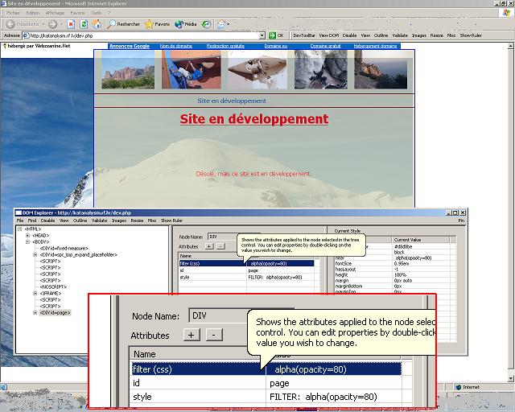The image size is (515, 412).
Task: Open the Fichier menu in Internet Explorer
Action: 14,13
